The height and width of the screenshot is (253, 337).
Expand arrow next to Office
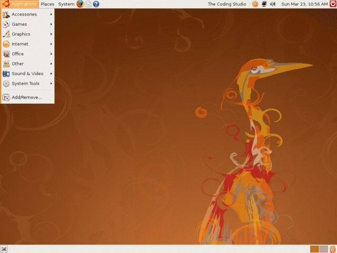[x=51, y=54]
